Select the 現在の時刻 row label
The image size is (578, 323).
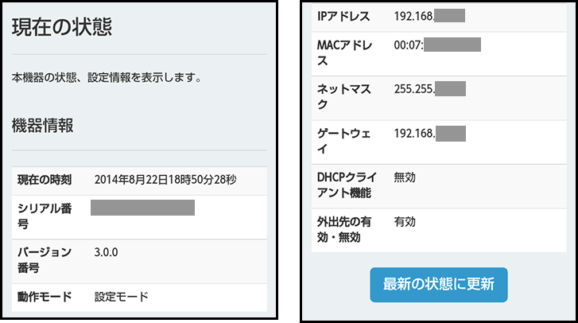click(45, 180)
